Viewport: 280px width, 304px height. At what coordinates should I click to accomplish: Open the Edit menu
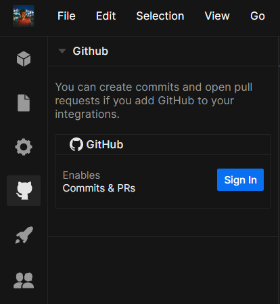106,16
